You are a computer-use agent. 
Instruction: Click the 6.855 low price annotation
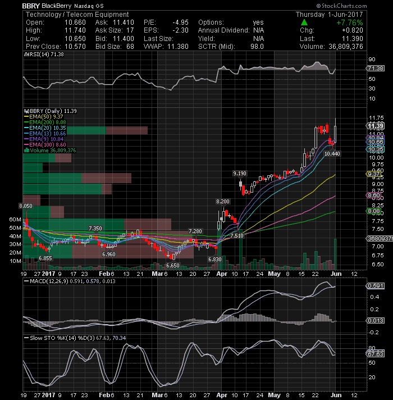coord(45,258)
